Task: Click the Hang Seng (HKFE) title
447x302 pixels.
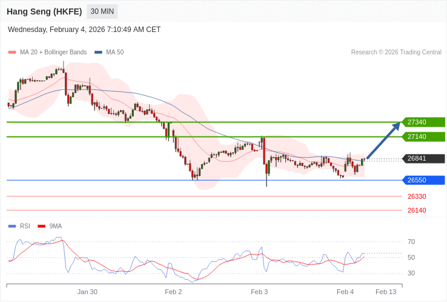Action: 44,11
